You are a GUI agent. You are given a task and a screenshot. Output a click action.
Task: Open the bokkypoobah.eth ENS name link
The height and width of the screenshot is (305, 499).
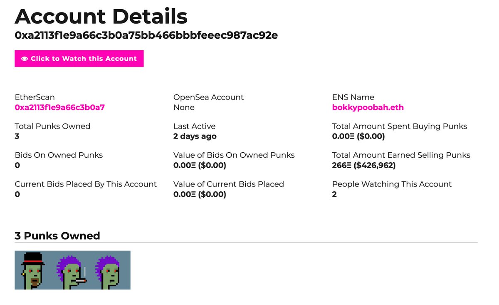(368, 107)
